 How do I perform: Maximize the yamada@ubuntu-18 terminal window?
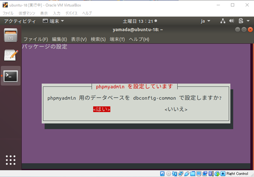point(244,29)
